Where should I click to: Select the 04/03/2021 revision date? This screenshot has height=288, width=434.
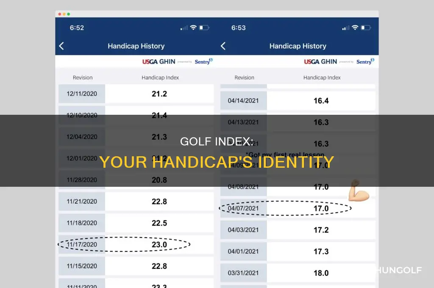243,230
